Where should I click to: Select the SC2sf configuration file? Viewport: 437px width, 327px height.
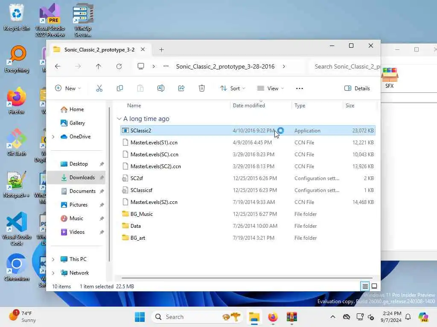(248, 178)
